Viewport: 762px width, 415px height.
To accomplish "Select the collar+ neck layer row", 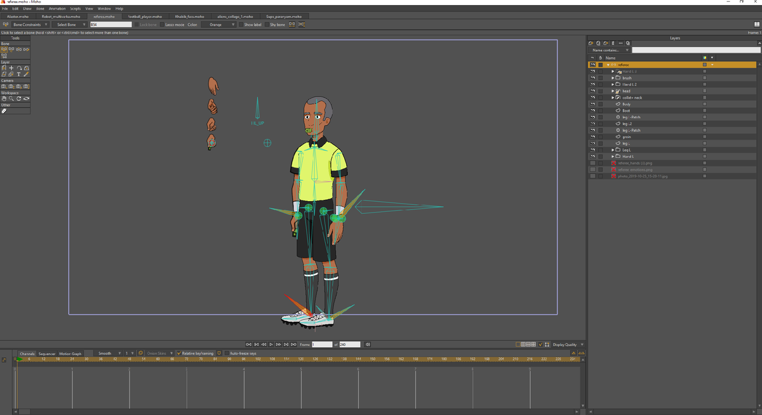I will [x=672, y=98].
